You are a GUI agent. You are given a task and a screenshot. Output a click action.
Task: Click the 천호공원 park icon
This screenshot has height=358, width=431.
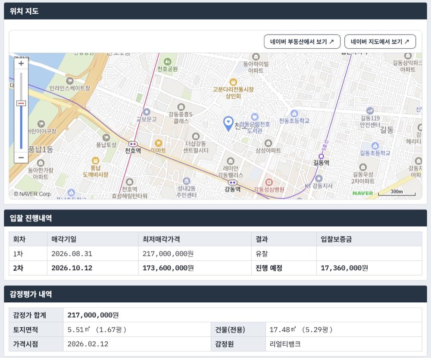[167, 62]
